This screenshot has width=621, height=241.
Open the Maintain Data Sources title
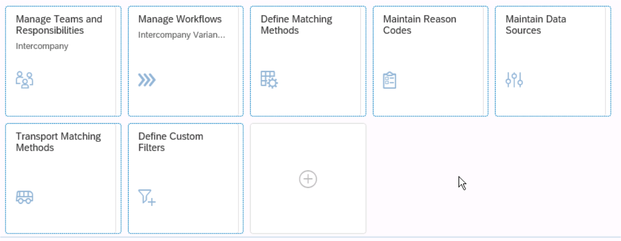click(x=535, y=25)
